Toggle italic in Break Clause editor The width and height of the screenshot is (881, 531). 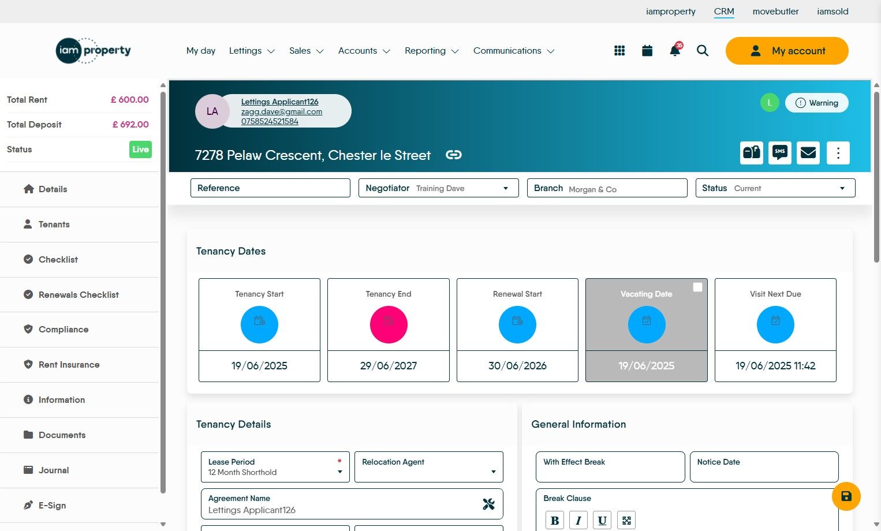coord(578,520)
